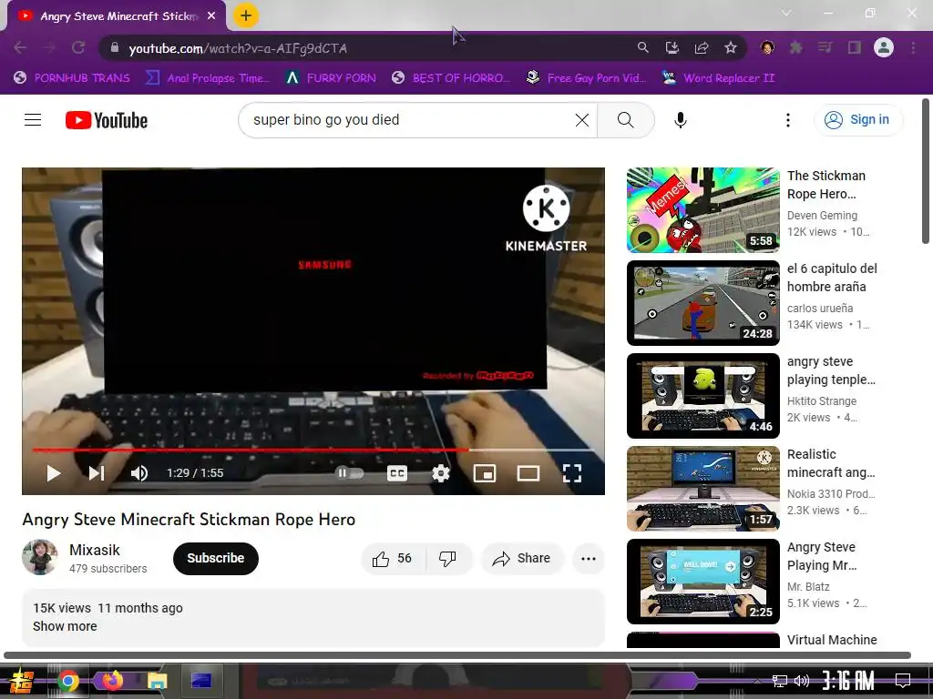Open media control icon in toolbar
This screenshot has width=933, height=699.
pyautogui.click(x=825, y=47)
